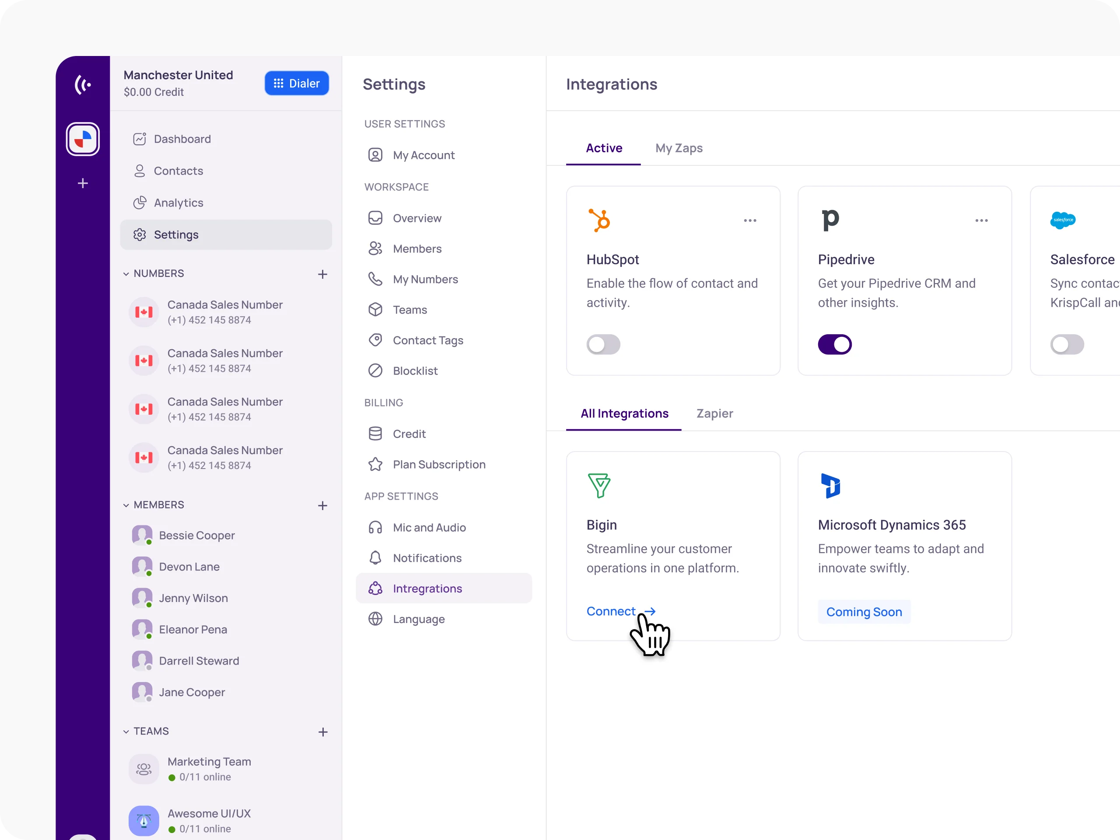Click the $0.00 Credit balance
The image size is (1120, 840).
(x=154, y=92)
